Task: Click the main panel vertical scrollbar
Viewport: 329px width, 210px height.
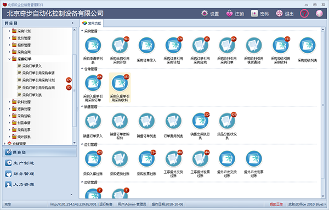Action: pos(323,105)
